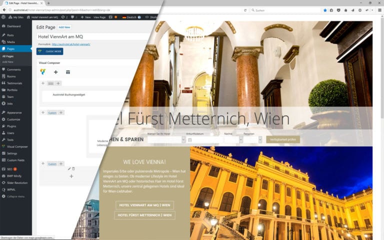Image resolution: width=384 pixels, height=240 pixels.
Task: Click the orange SEO status dot
Action: [x=116, y=17]
